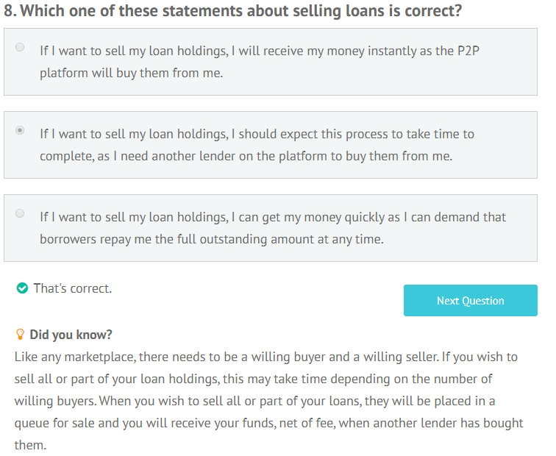Click the green checkmark icon beside That's correct
Image resolution: width=556 pixels, height=456 pixels.
tap(22, 288)
